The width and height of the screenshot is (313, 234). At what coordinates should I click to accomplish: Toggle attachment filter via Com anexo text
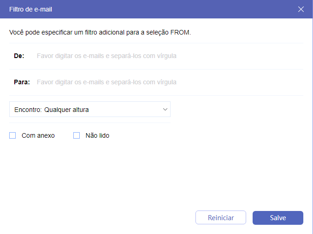(38, 135)
